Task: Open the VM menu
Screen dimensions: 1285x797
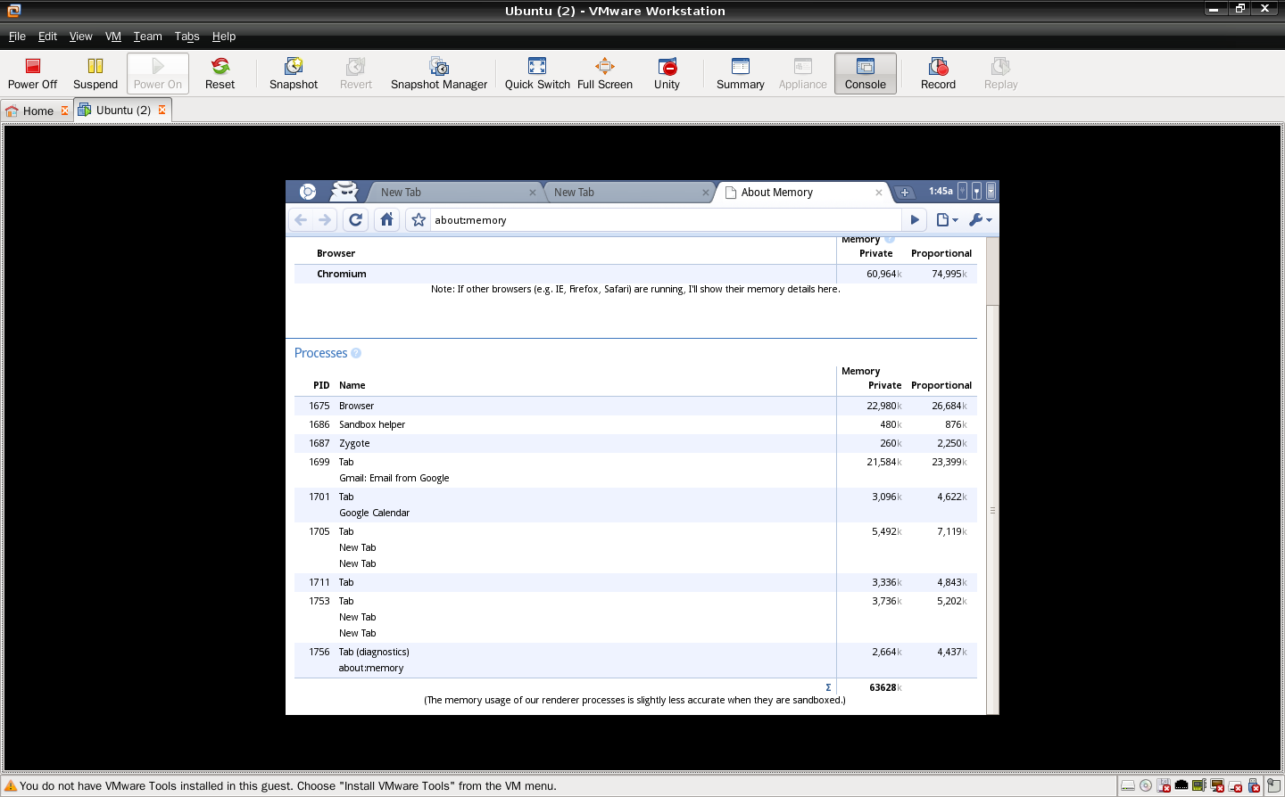Action: [x=112, y=37]
